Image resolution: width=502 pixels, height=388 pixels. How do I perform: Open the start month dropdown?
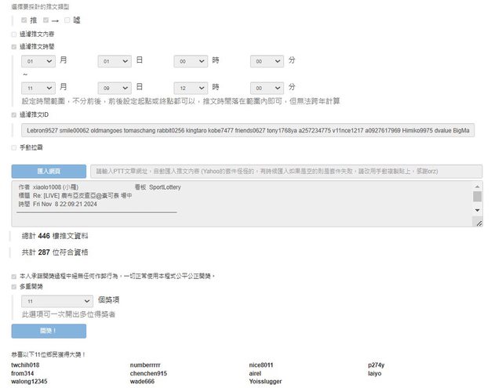(38, 60)
